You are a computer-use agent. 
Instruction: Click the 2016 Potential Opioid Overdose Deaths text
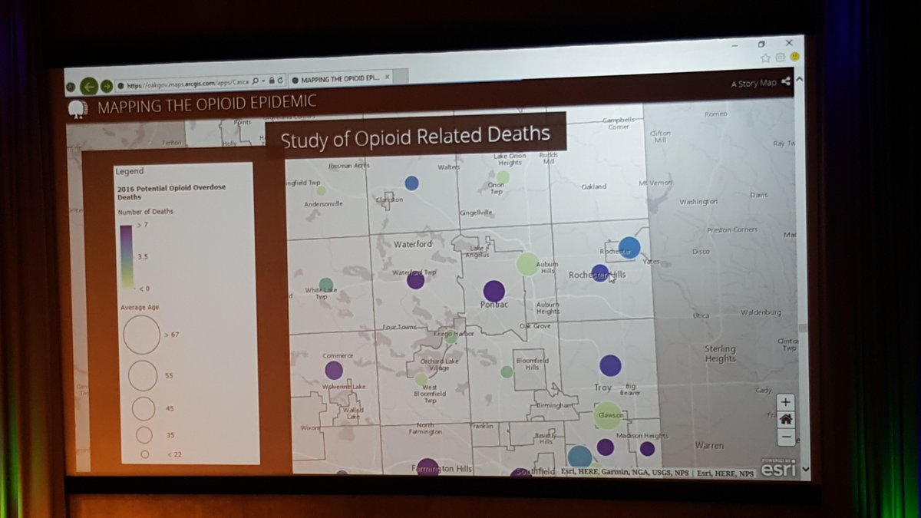tap(171, 192)
